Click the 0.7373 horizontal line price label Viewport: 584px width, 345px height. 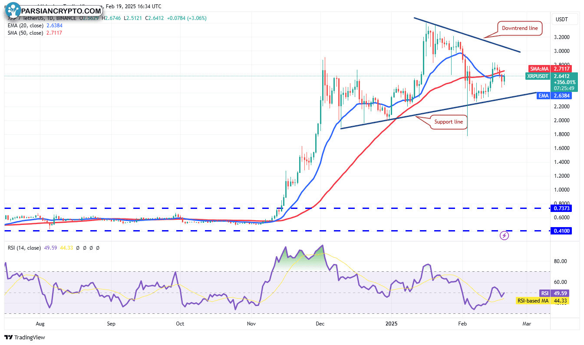pyautogui.click(x=561, y=208)
